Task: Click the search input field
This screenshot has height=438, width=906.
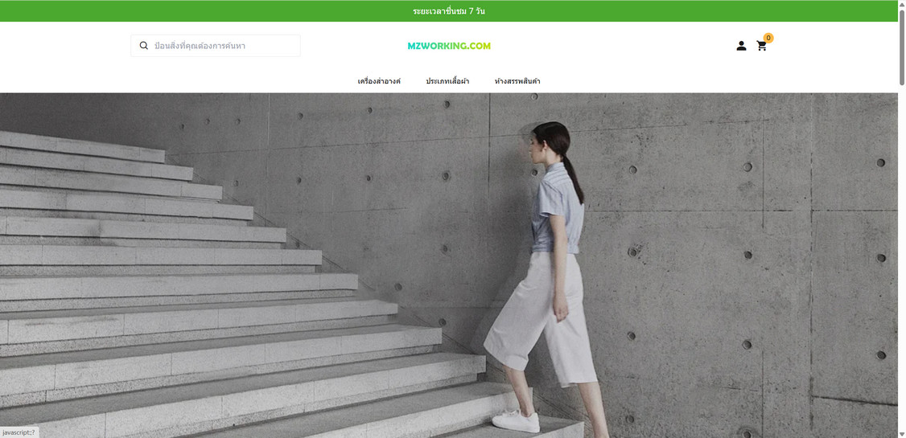Action: coord(216,46)
